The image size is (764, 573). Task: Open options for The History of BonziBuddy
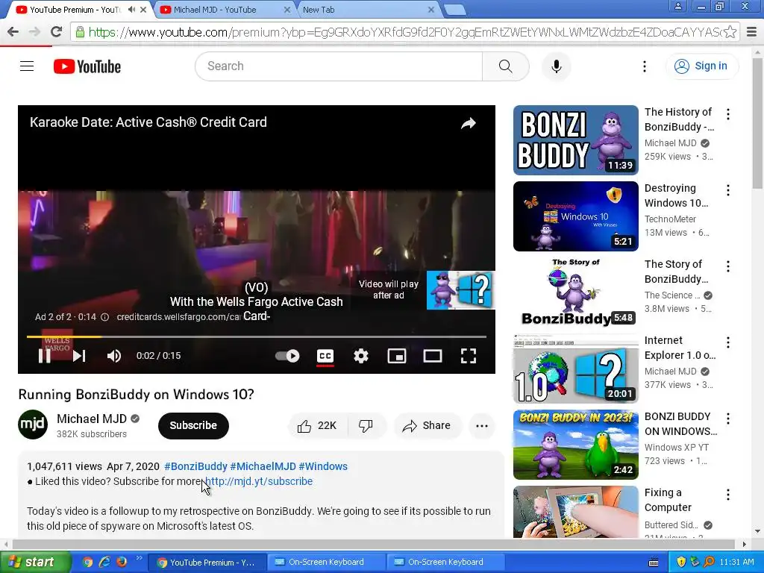tap(728, 114)
